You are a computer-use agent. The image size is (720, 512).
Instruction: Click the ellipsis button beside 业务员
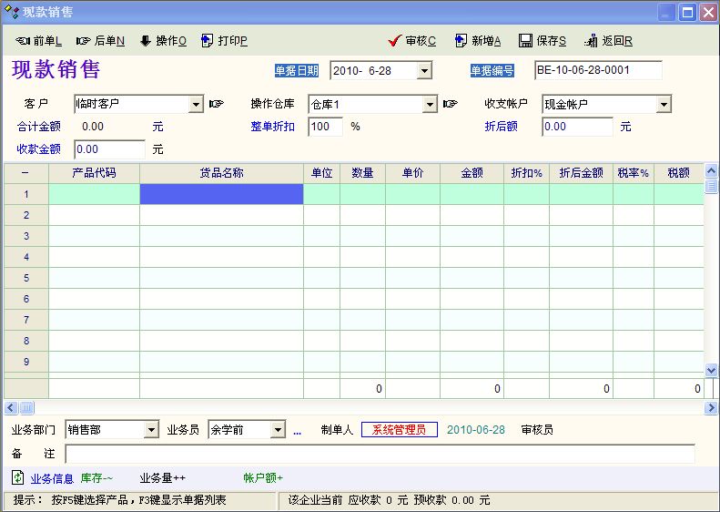click(297, 430)
